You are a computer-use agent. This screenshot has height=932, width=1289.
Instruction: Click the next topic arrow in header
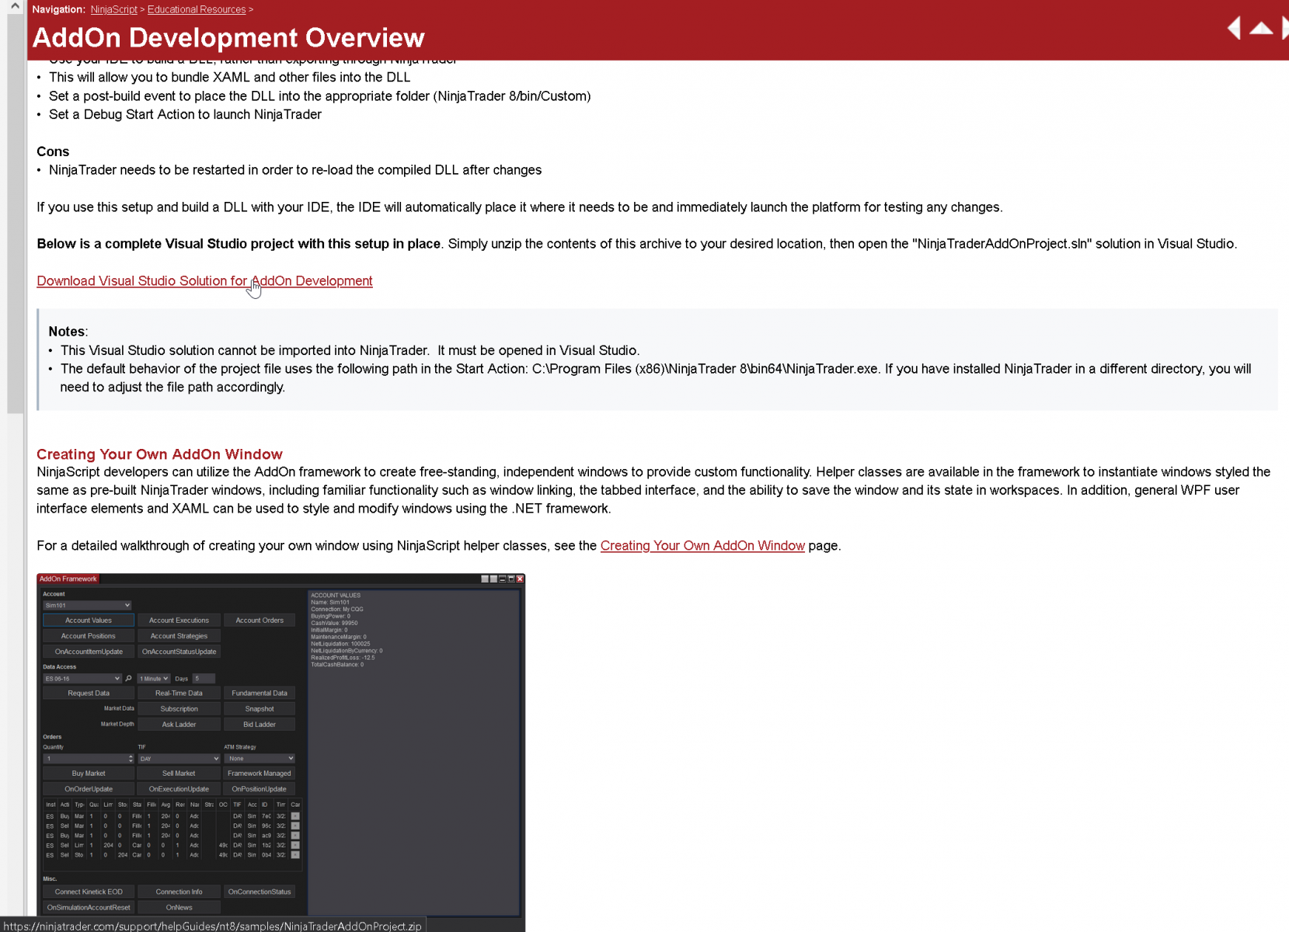pos(1284,28)
